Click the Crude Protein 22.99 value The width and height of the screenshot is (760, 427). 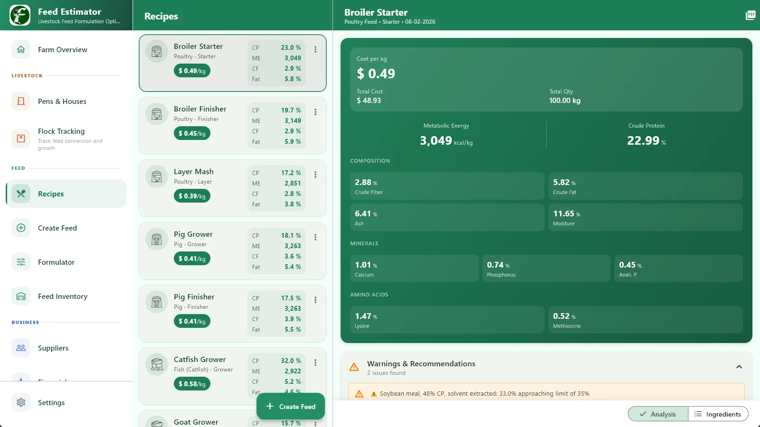[646, 141]
